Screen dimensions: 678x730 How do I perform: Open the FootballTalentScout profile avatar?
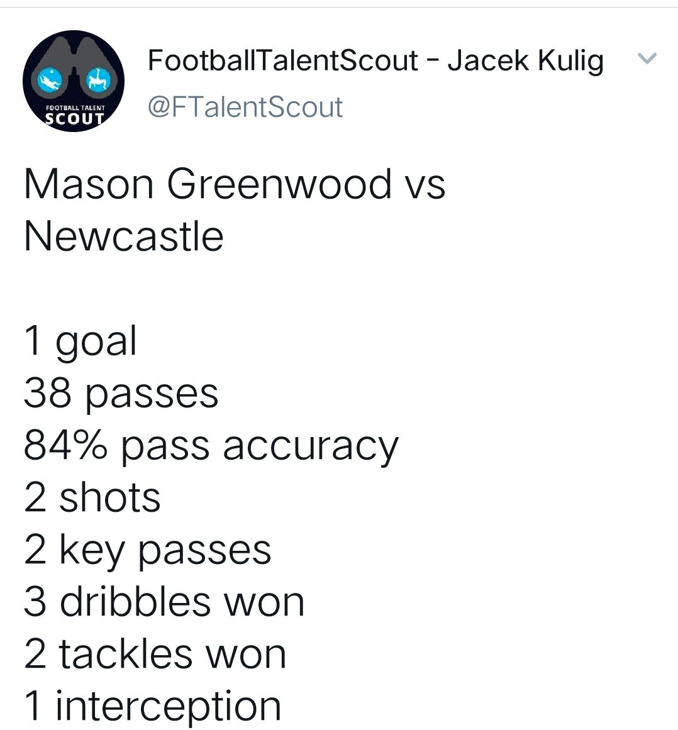click(x=74, y=81)
